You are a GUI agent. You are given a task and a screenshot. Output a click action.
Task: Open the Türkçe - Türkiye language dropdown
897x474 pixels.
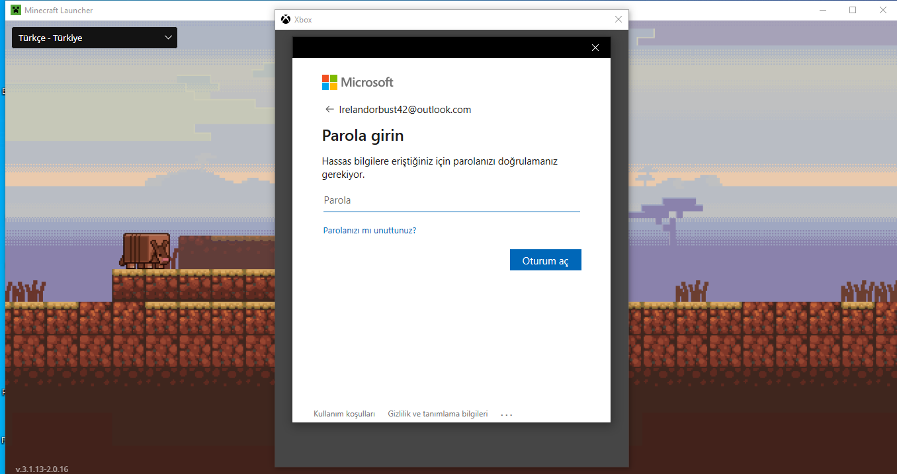95,38
